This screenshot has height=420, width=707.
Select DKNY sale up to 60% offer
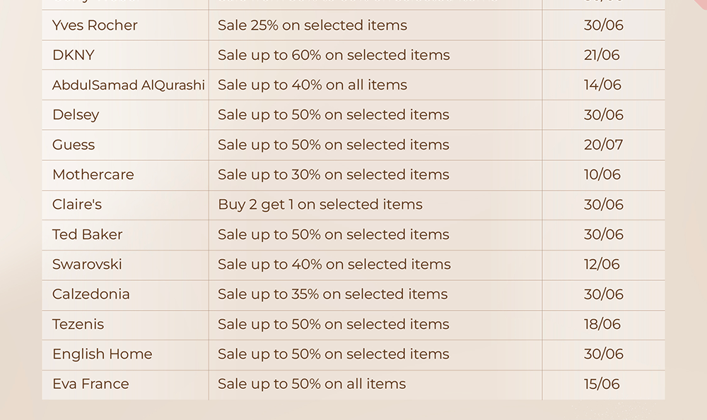334,55
